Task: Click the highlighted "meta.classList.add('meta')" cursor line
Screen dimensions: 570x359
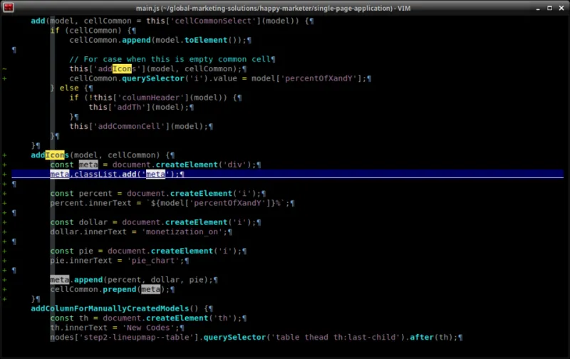Action: tap(118, 174)
